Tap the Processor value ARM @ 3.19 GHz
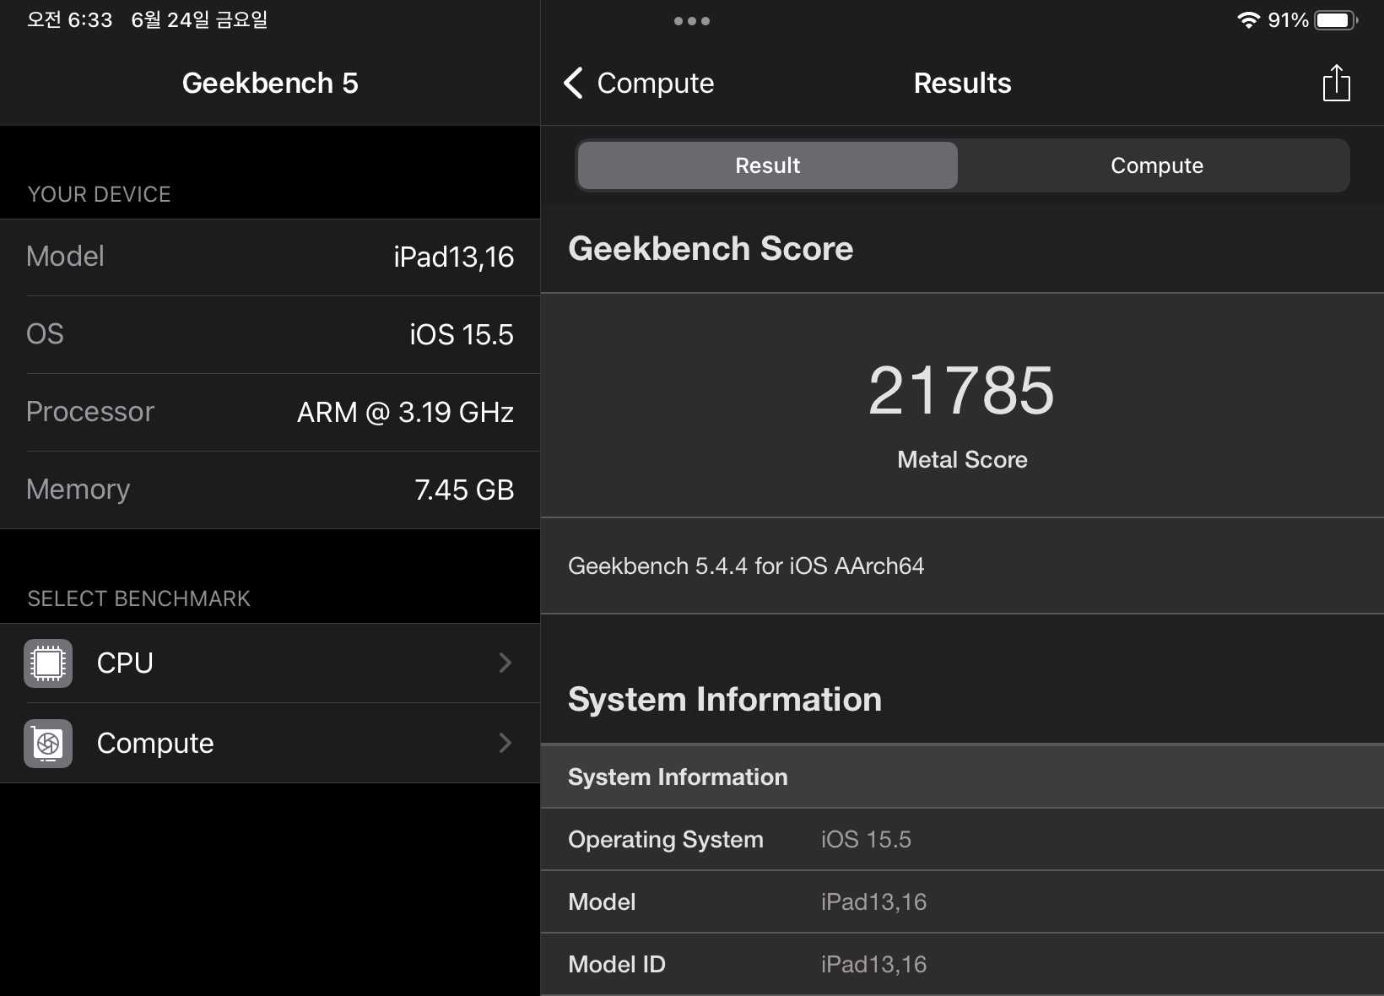The image size is (1384, 996). (x=405, y=412)
